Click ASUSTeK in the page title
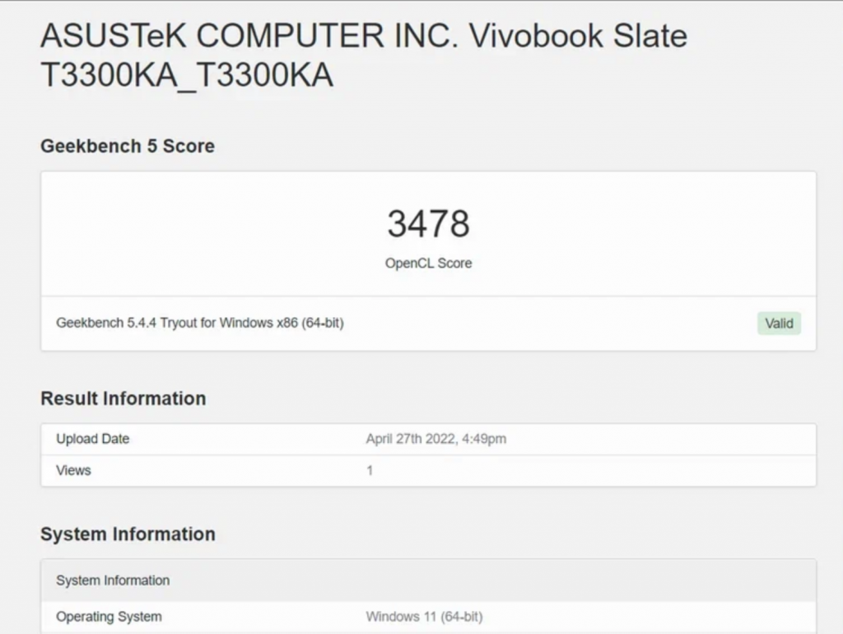843x634 pixels. (114, 36)
